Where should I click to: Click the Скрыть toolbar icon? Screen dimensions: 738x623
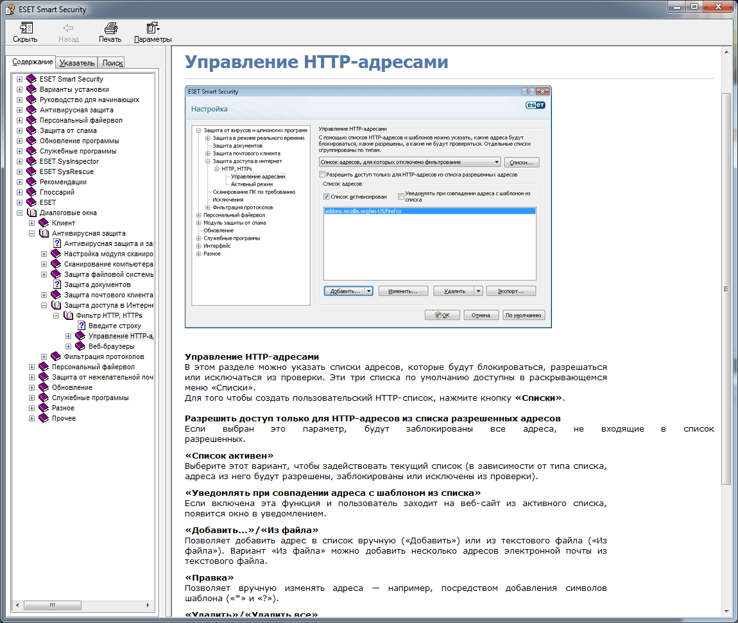(26, 28)
